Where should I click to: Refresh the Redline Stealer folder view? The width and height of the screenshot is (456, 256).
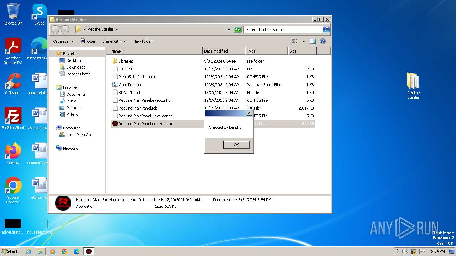pyautogui.click(x=238, y=30)
